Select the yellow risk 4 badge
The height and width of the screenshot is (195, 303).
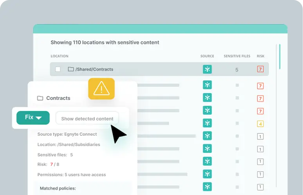point(260,124)
